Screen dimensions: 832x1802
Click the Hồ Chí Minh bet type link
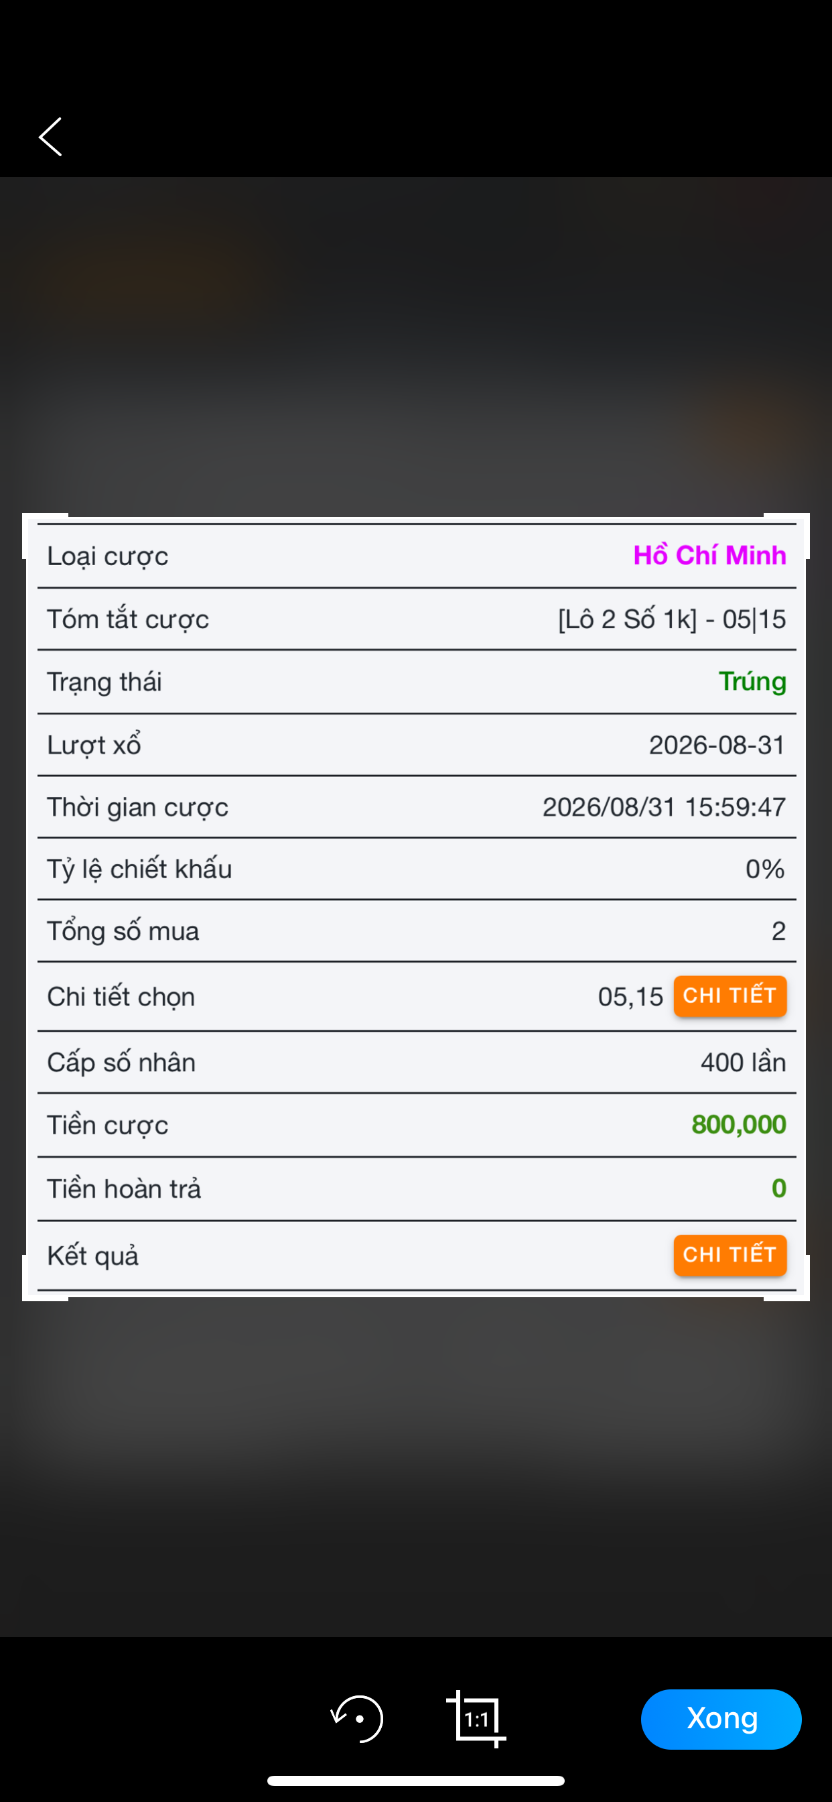[709, 556]
